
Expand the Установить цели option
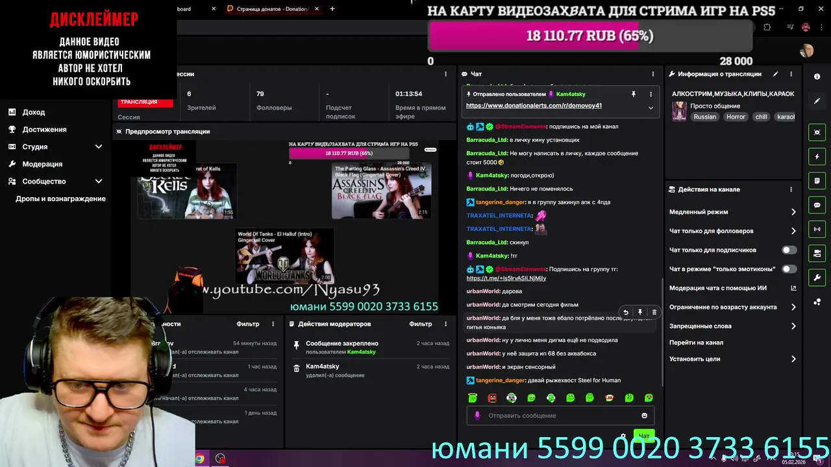click(732, 359)
